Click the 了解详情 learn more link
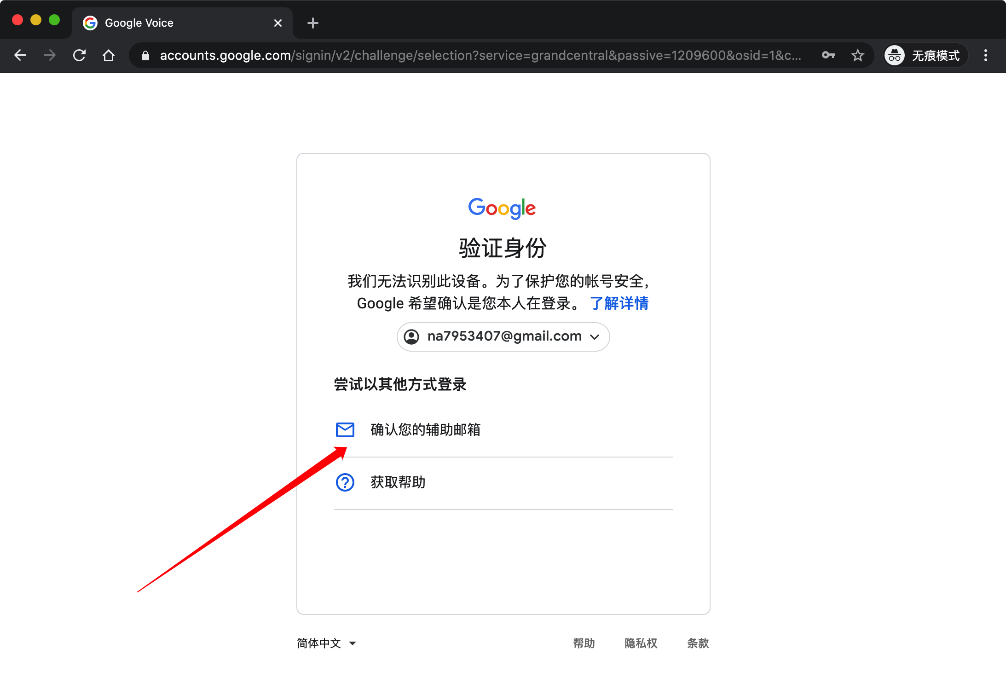This screenshot has height=695, width=1006. 619,303
